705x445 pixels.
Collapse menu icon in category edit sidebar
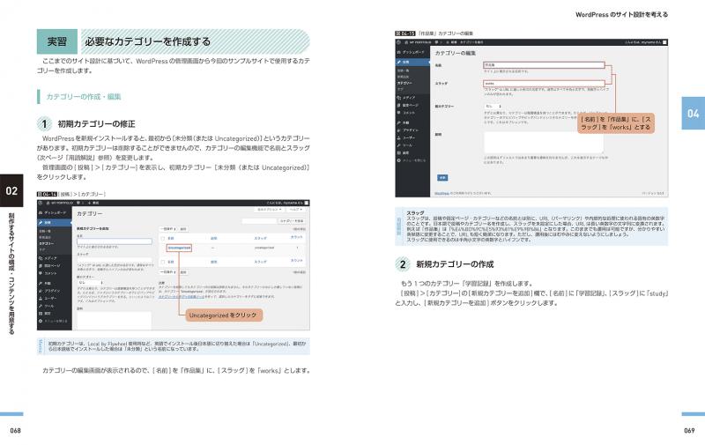[x=399, y=160]
